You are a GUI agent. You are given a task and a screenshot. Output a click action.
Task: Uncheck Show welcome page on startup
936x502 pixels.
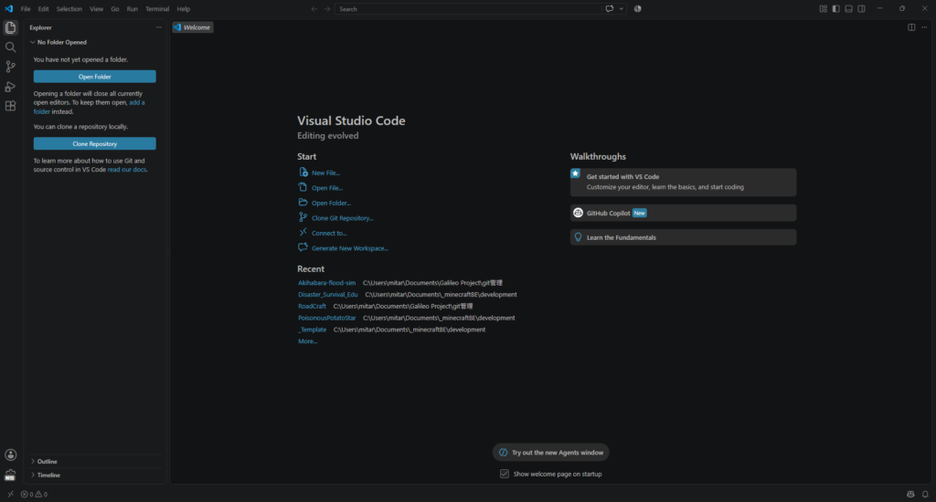tap(505, 474)
